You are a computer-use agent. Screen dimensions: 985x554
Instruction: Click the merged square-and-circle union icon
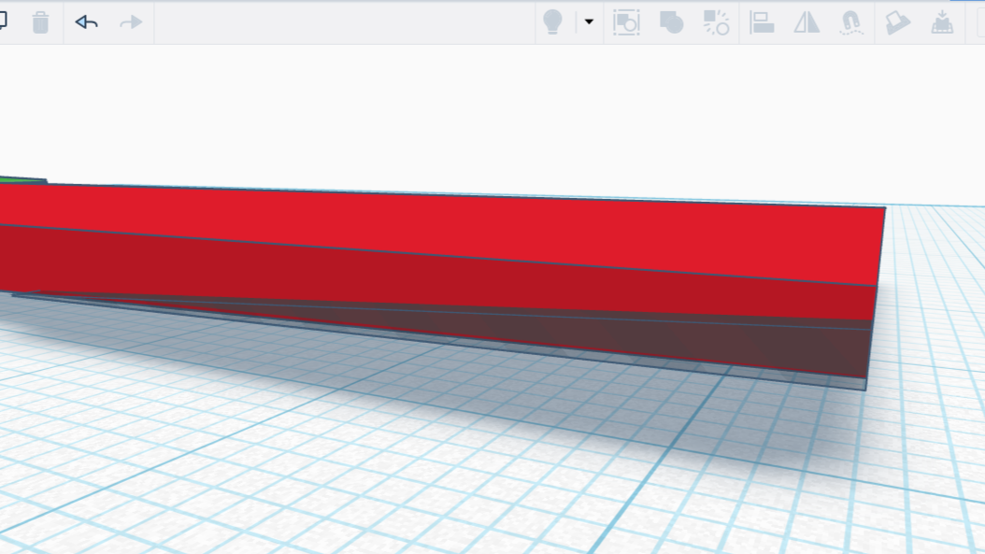(671, 22)
